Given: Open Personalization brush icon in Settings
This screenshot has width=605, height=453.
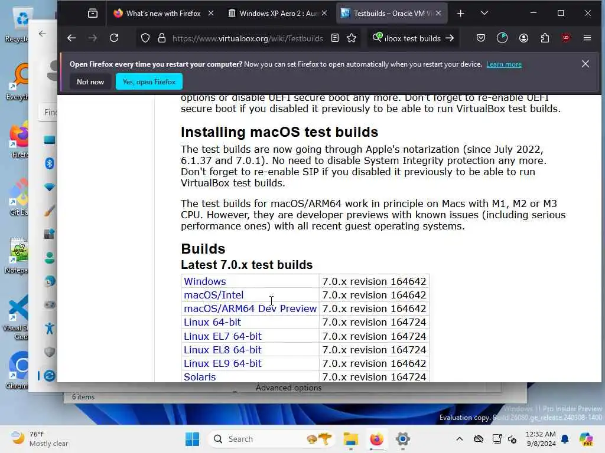Looking at the screenshot, I should (50, 211).
